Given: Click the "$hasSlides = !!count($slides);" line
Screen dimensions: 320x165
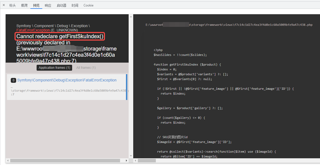Looking at the screenshot, I should click(180, 55).
